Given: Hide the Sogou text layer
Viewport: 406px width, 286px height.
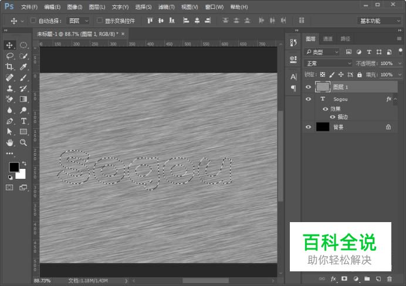Looking at the screenshot, I should coord(308,99).
